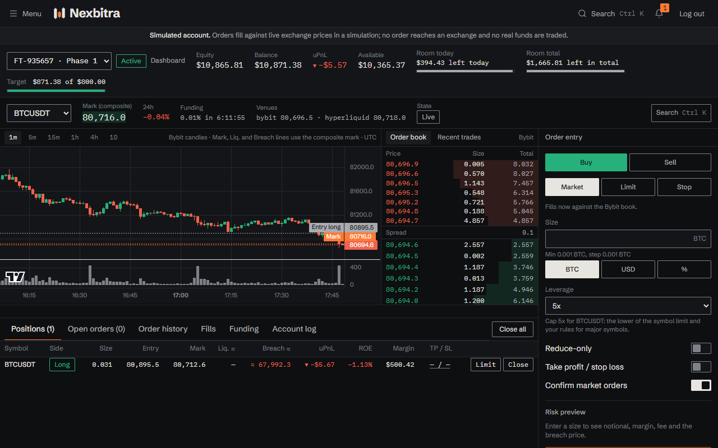Click the composite mark price 80,716.0
Viewport: 718px width, 448px height.
point(104,118)
